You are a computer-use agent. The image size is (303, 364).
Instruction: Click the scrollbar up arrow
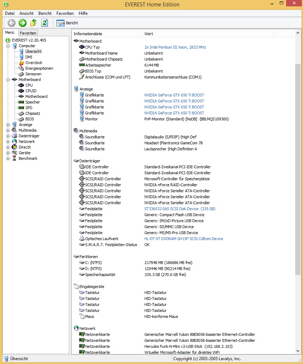tap(298, 33)
